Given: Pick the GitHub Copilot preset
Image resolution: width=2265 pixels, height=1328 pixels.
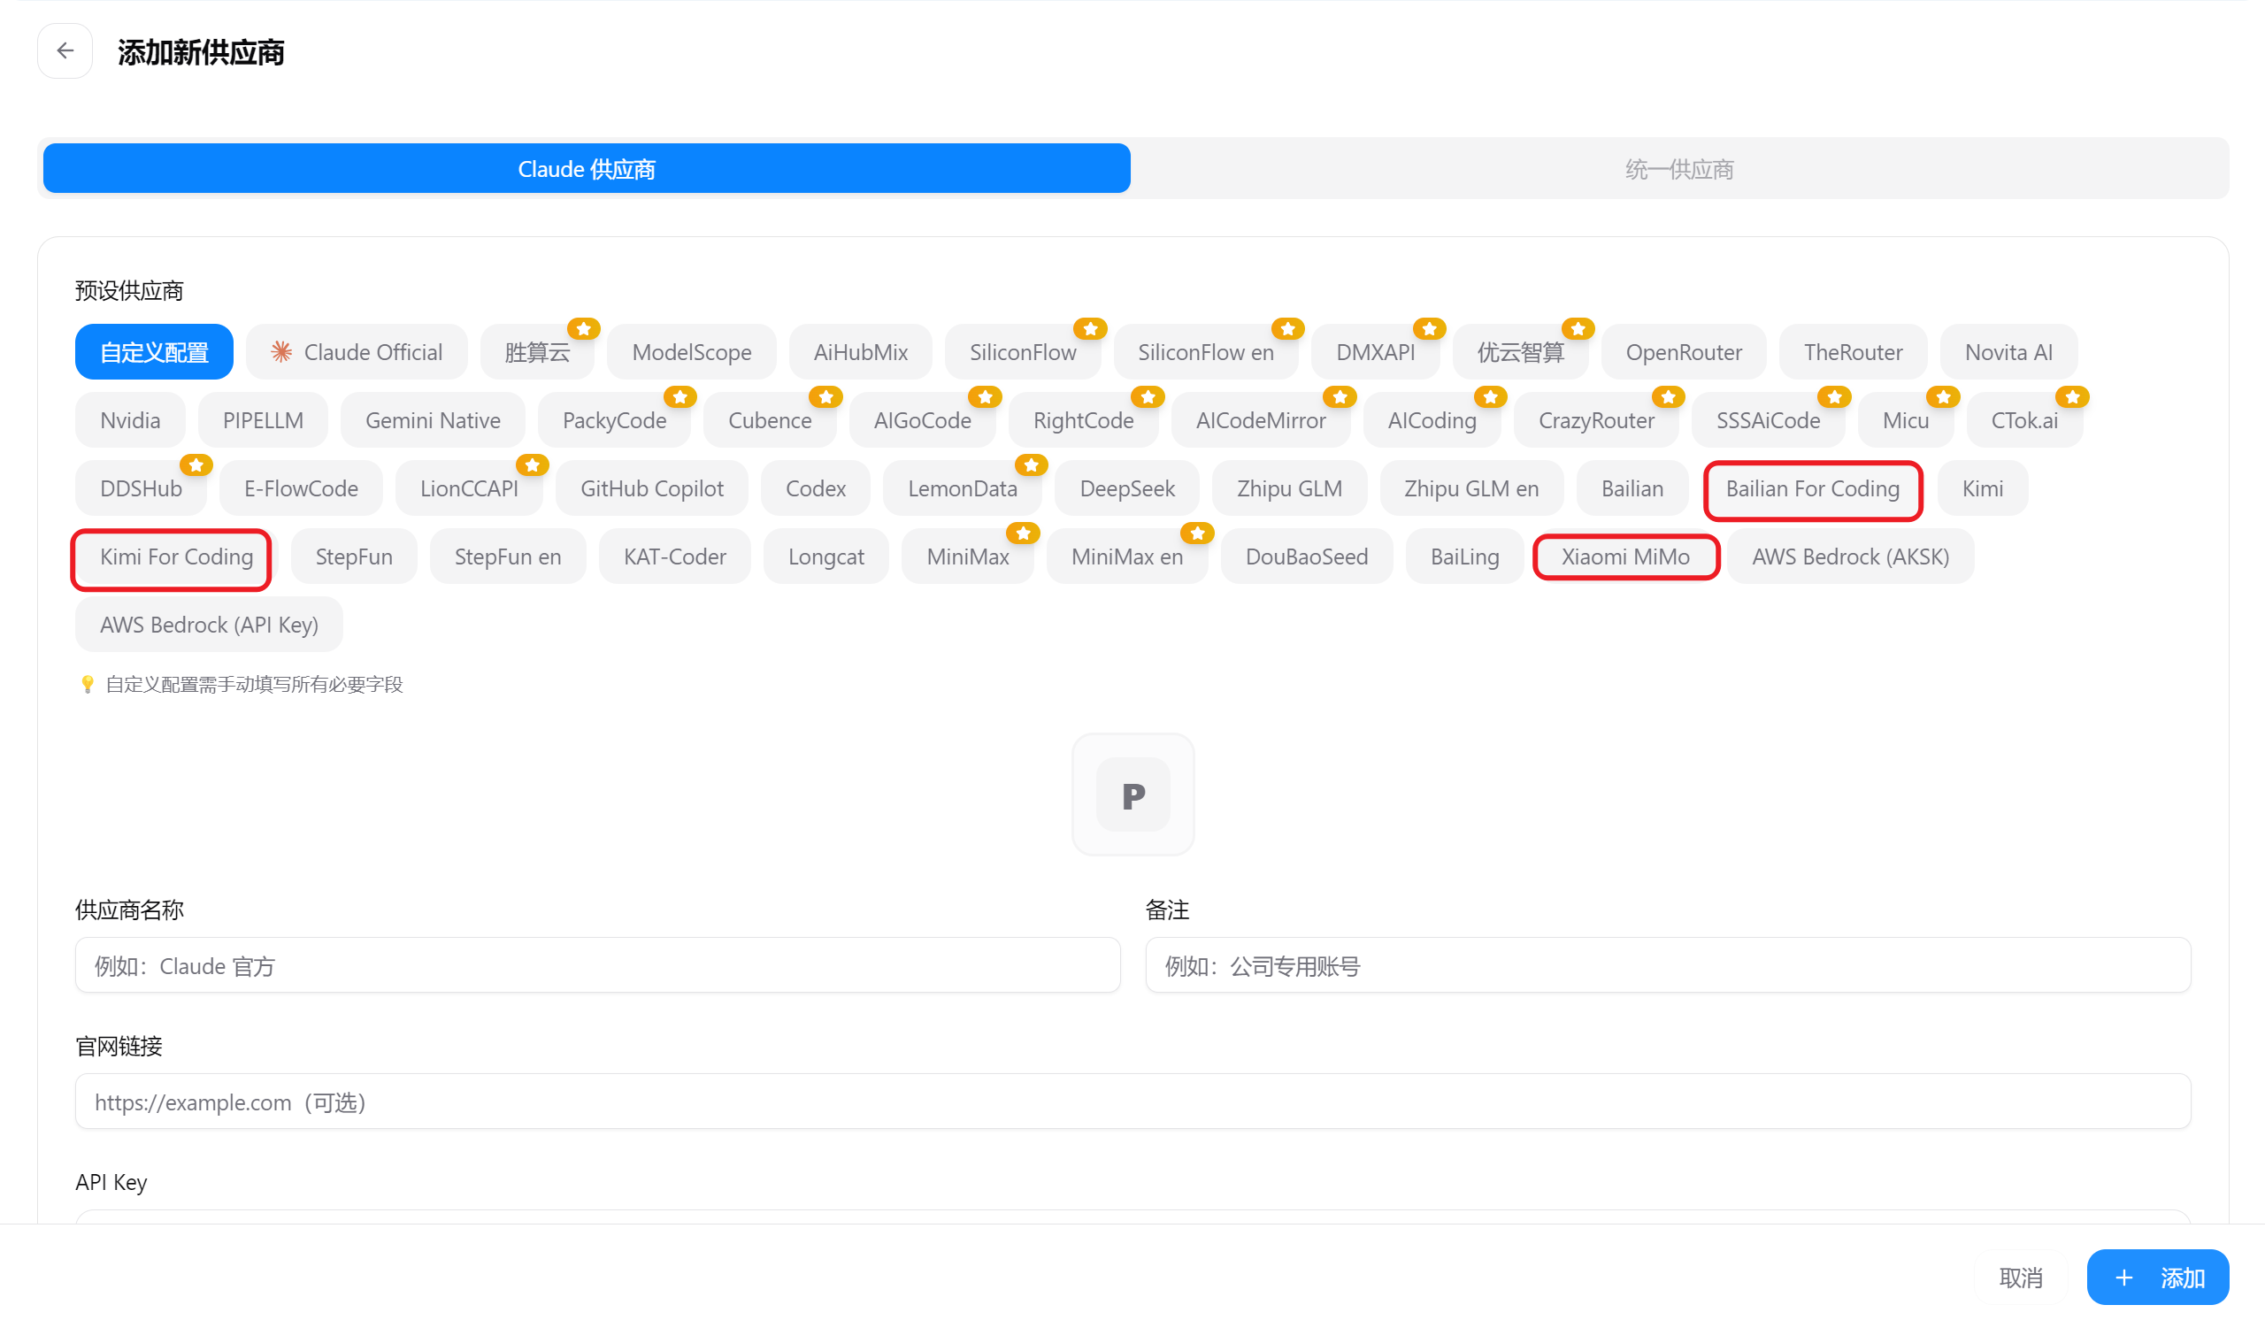Looking at the screenshot, I should 652,487.
